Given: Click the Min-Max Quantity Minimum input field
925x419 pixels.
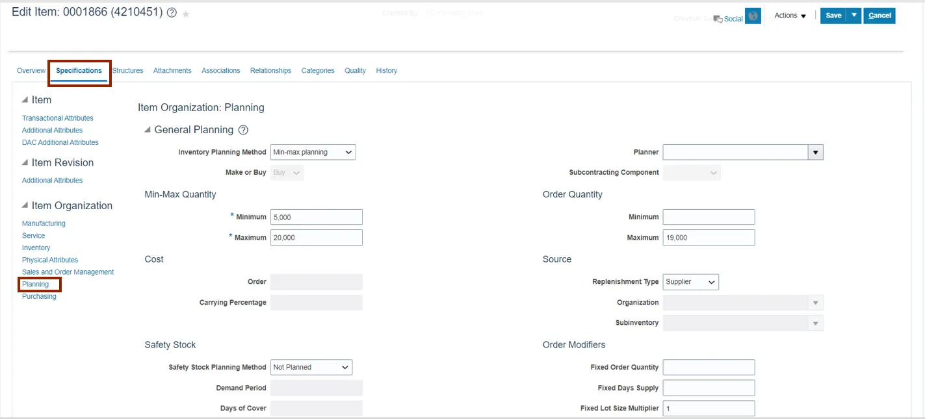Looking at the screenshot, I should [x=316, y=217].
